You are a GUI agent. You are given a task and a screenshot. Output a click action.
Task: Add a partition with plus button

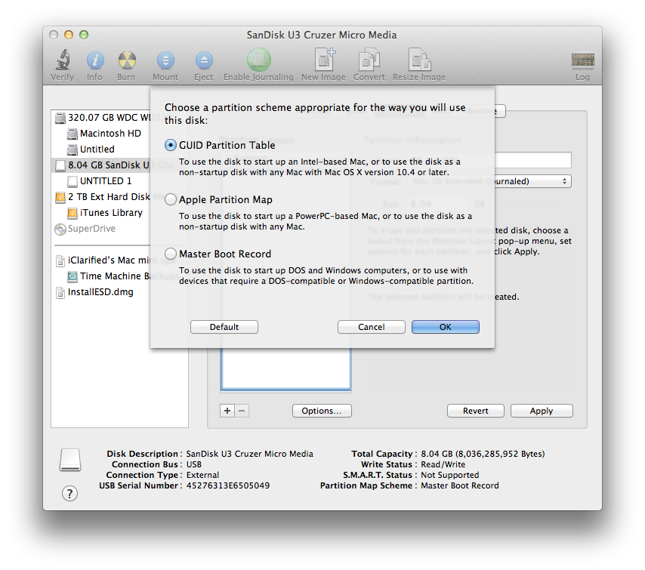pyautogui.click(x=227, y=411)
